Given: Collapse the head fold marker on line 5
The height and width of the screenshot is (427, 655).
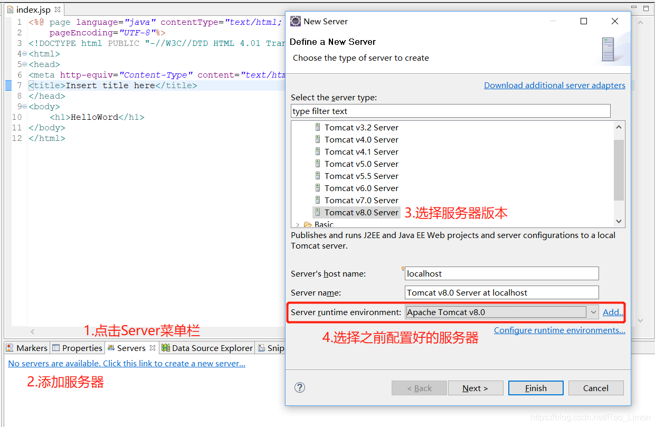Looking at the screenshot, I should pyautogui.click(x=25, y=64).
